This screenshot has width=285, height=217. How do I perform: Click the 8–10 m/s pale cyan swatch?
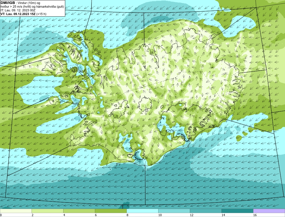click(142, 211)
